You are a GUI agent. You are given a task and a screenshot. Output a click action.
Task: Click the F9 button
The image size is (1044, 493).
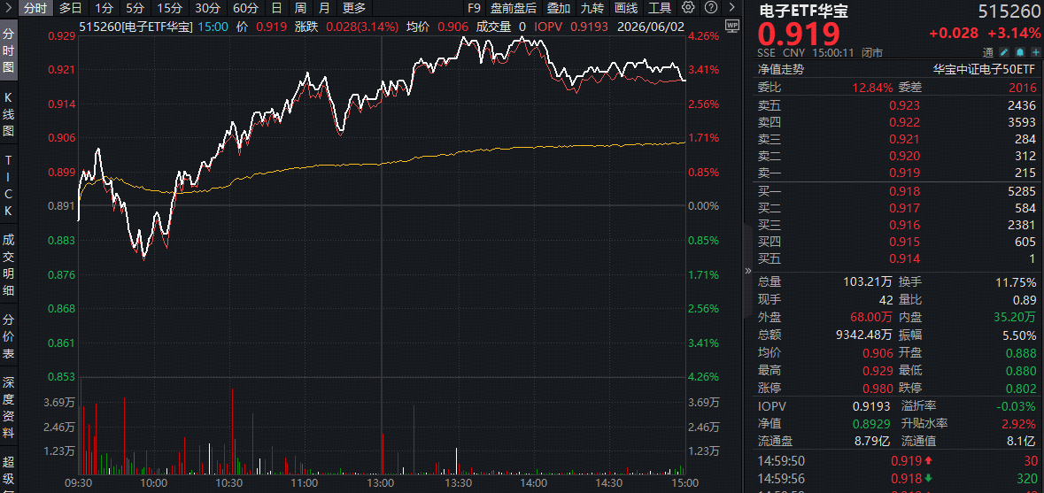(474, 8)
